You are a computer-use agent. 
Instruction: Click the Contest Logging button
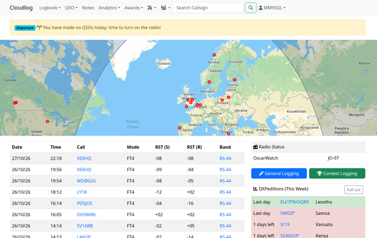337,173
